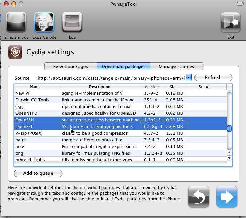This screenshot has height=218, width=246.
Task: Click the Exit icon
Action: 231,22
